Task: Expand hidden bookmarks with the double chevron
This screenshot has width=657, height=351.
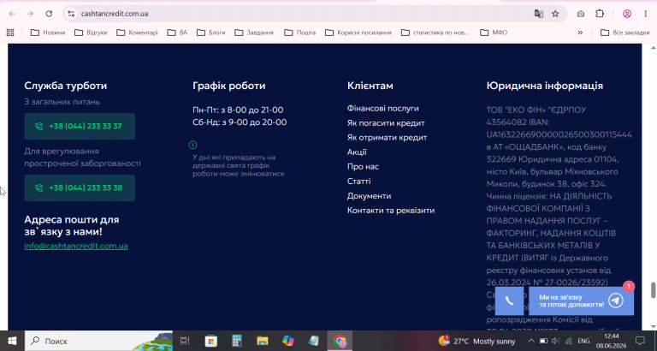Action: [x=580, y=33]
